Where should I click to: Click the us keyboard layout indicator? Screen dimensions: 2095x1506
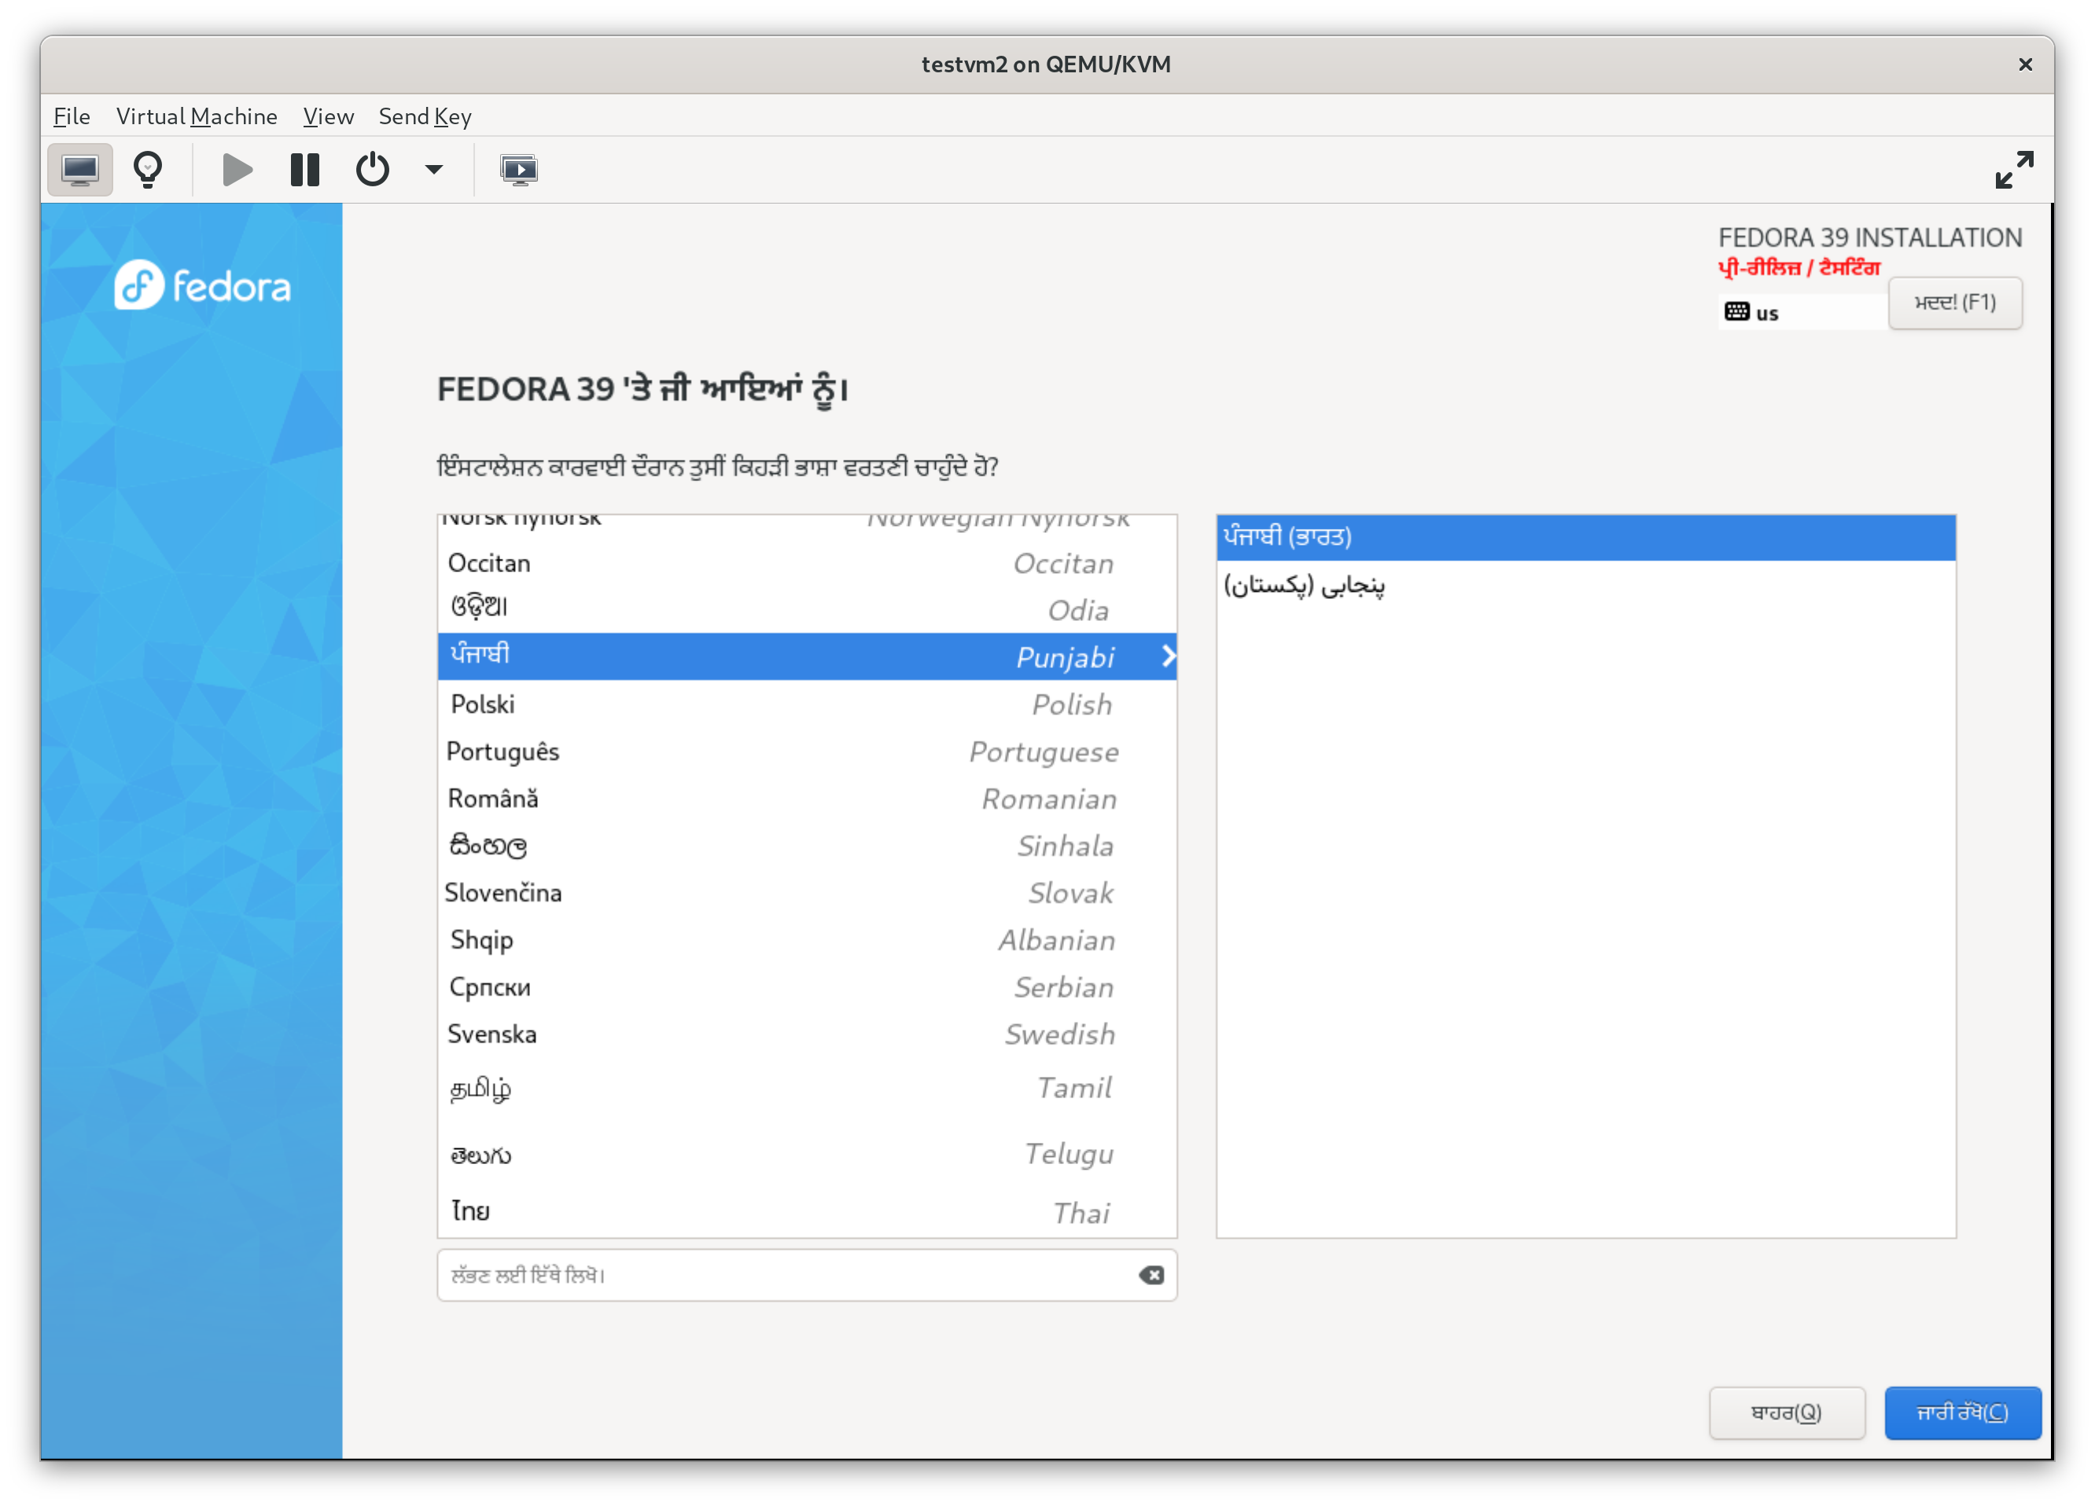tap(1801, 312)
